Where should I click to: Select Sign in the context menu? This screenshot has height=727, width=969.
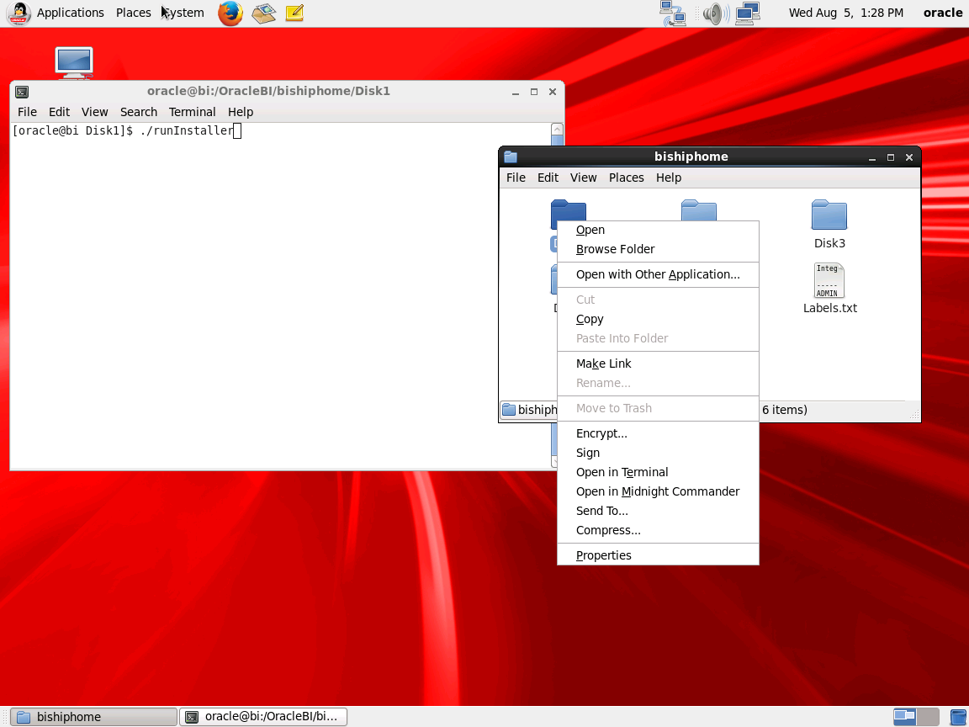coord(658,453)
